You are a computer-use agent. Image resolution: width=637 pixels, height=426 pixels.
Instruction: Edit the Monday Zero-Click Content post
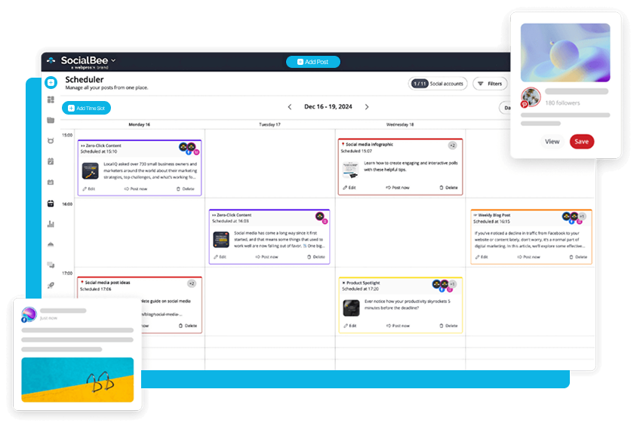tap(88, 188)
